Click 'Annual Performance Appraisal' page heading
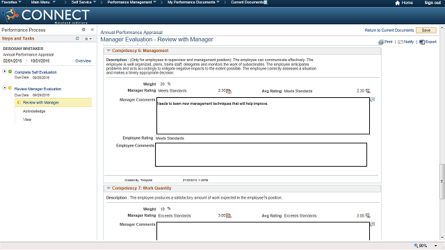Image resolution: width=445 pixels, height=250 pixels. click(131, 33)
